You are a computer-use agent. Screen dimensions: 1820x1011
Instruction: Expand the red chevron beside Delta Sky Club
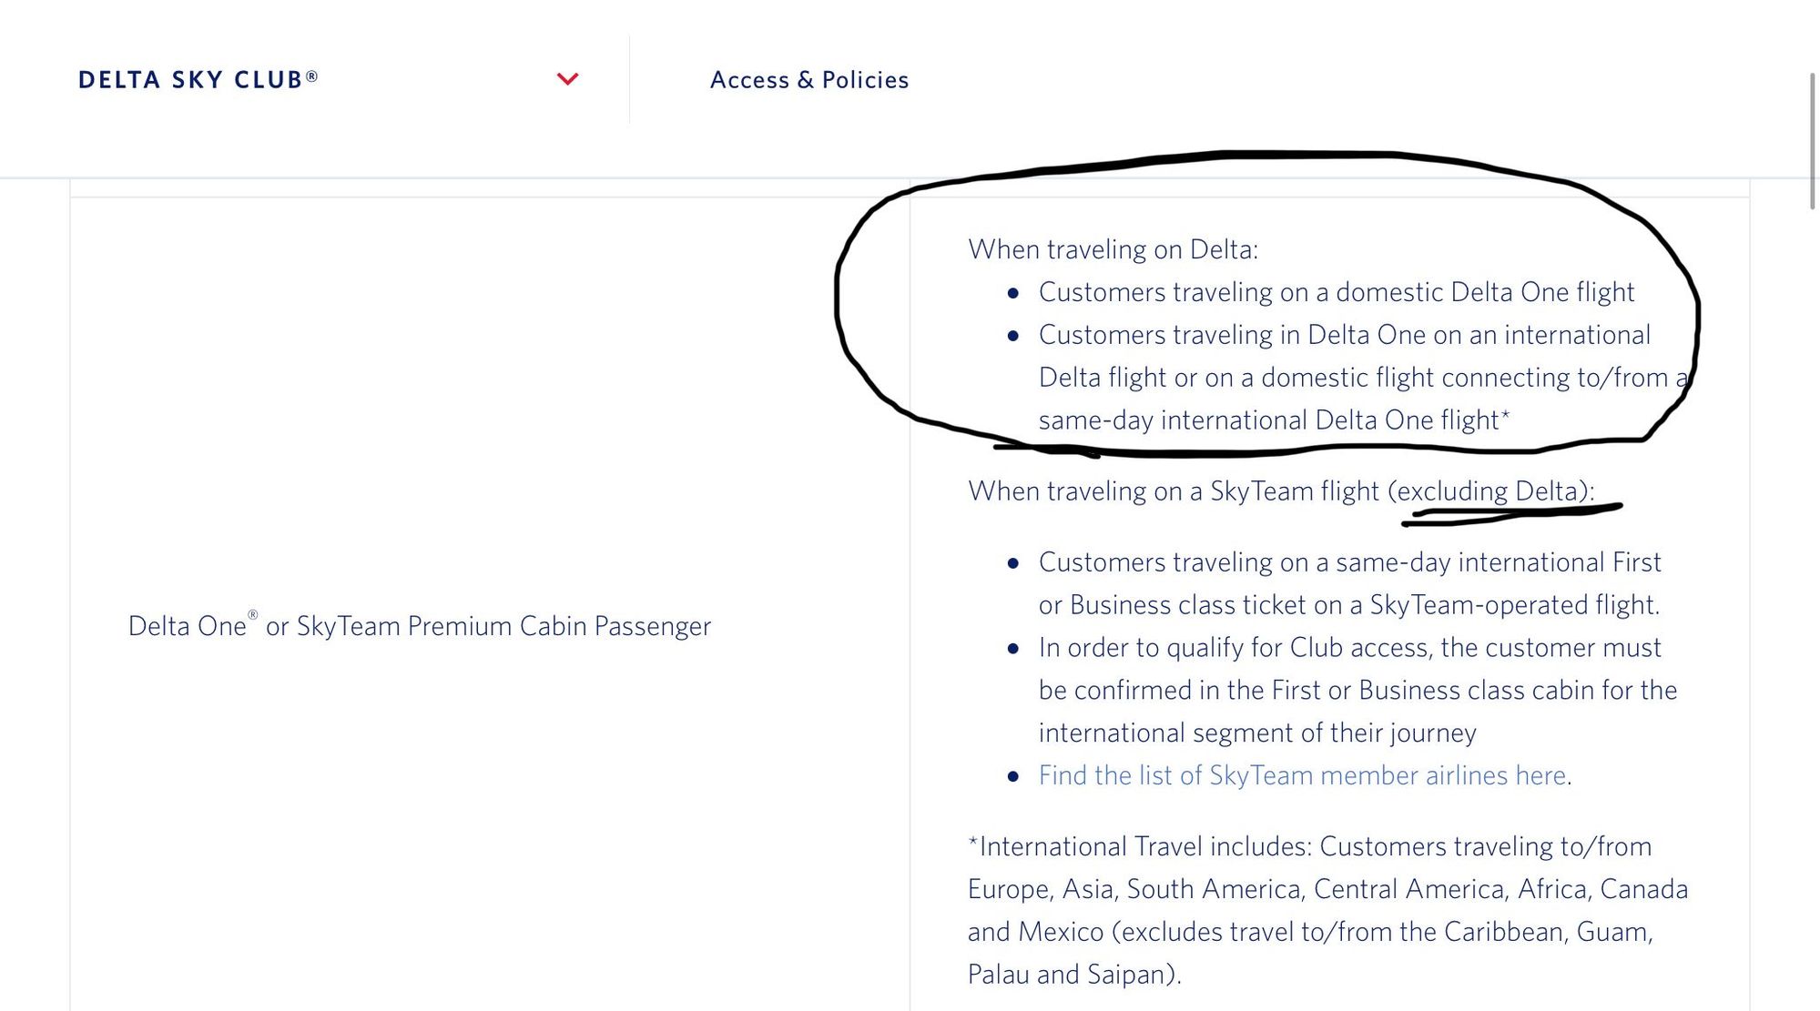[567, 79]
